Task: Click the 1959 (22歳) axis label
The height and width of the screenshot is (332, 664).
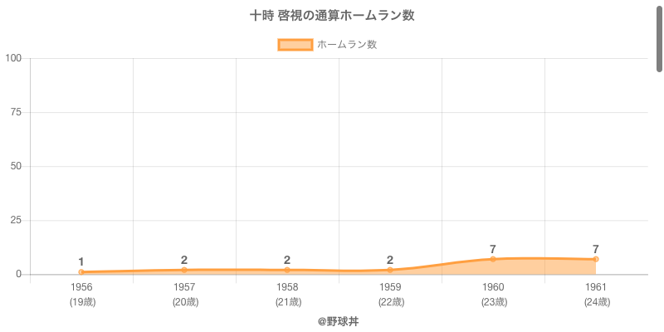Action: click(x=390, y=294)
